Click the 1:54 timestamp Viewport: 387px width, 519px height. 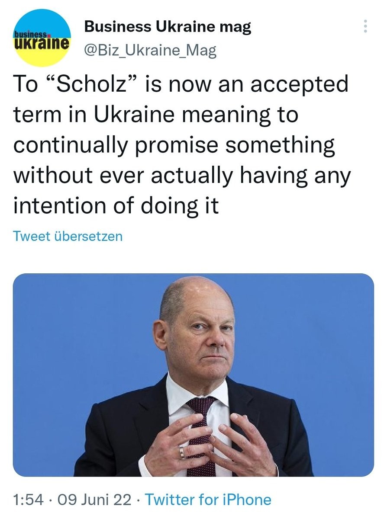pyautogui.click(x=29, y=500)
